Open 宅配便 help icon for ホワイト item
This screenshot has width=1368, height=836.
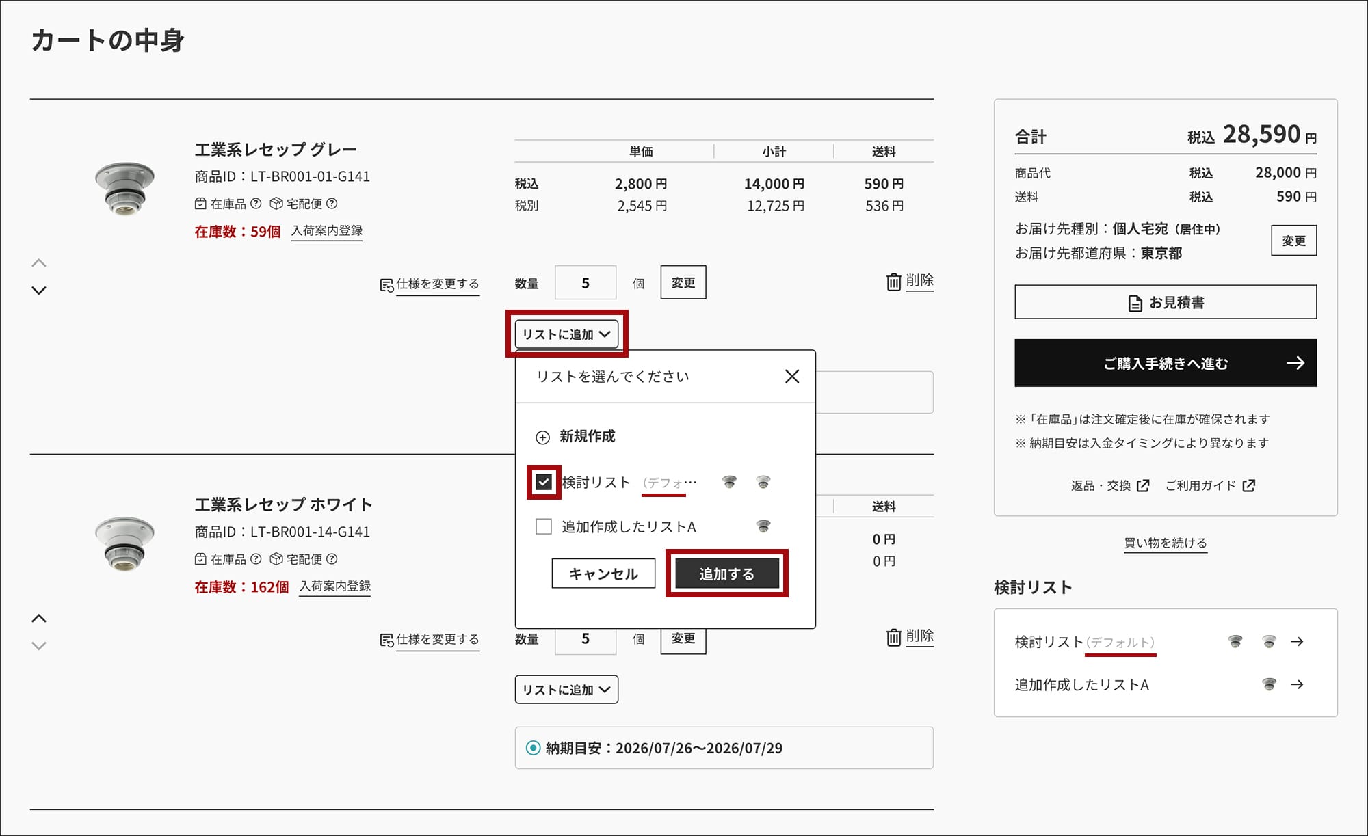pyautogui.click(x=332, y=559)
